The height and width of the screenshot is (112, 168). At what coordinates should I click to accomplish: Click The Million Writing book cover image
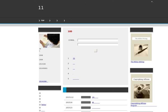tap(141, 47)
